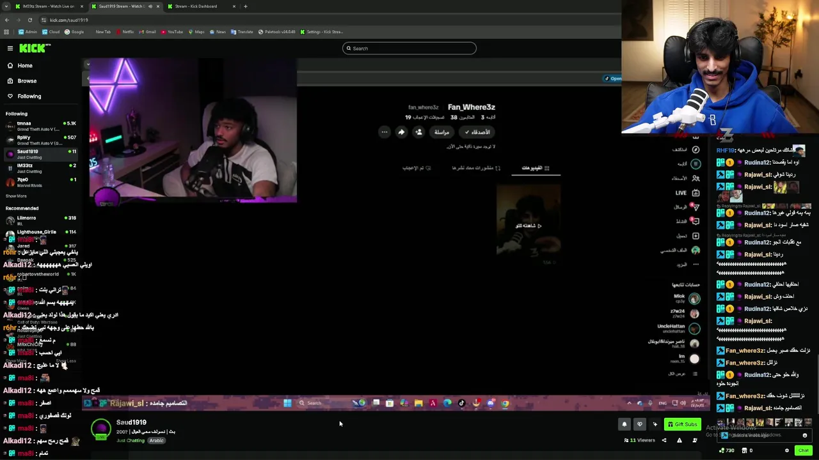The width and height of the screenshot is (819, 460).
Task: Click the Gift Subs button
Action: click(x=682, y=424)
